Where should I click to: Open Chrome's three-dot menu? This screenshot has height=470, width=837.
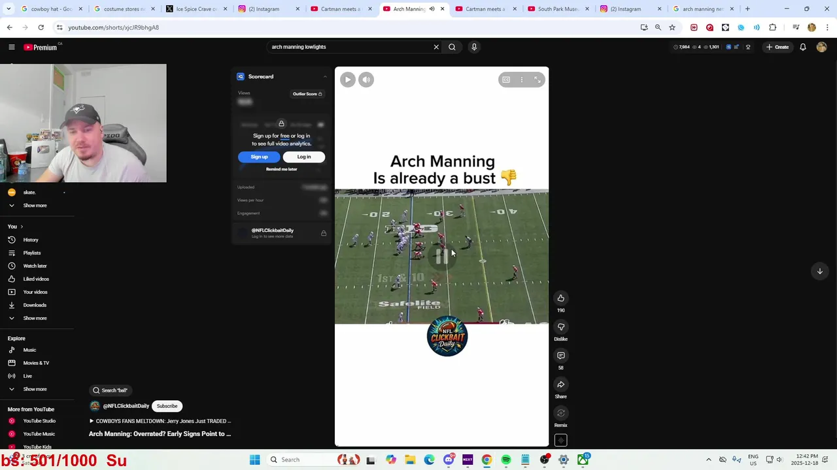tap(827, 27)
